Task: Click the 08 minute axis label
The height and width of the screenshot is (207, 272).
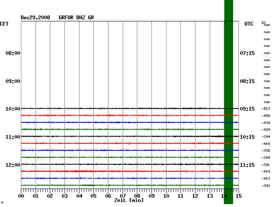Action: pos(137,196)
